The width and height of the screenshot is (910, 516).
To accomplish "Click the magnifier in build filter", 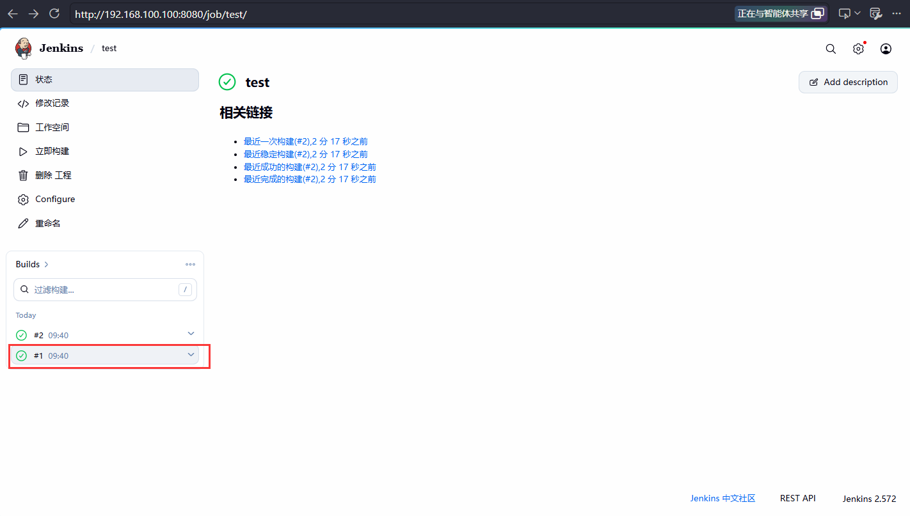I will coord(24,290).
